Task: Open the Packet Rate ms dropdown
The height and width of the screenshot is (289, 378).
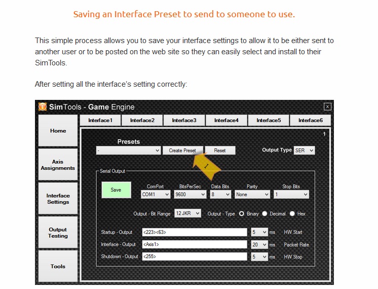Action: (x=259, y=244)
